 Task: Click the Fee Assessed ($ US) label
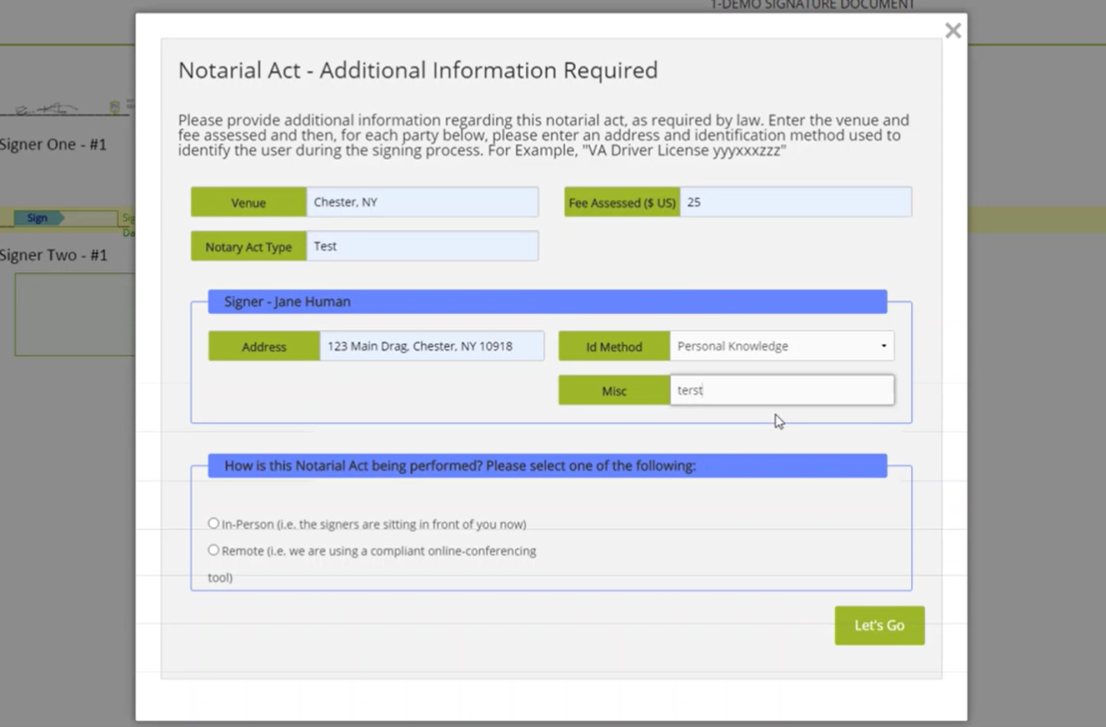[x=622, y=202]
